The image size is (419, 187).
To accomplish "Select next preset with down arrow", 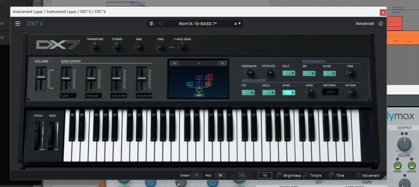I will click(x=239, y=23).
